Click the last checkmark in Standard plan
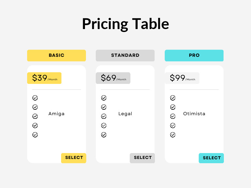The image size is (251, 188). tap(104, 134)
